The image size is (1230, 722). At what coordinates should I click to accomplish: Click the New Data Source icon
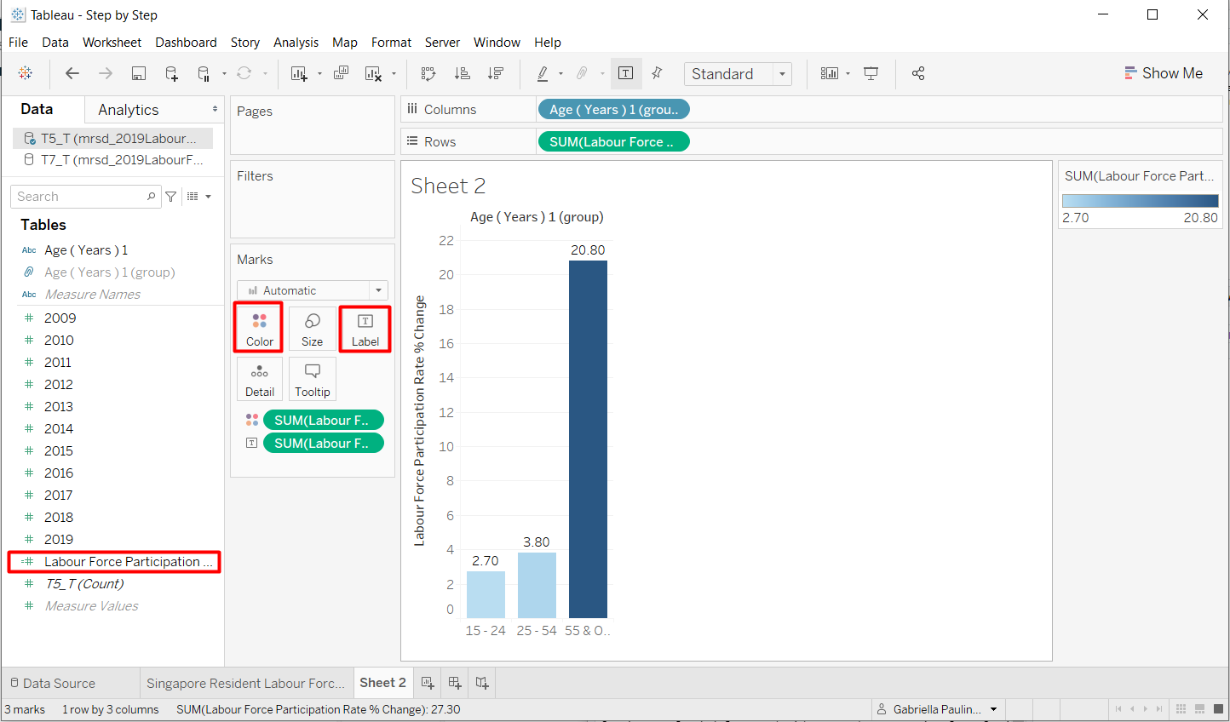tap(171, 74)
